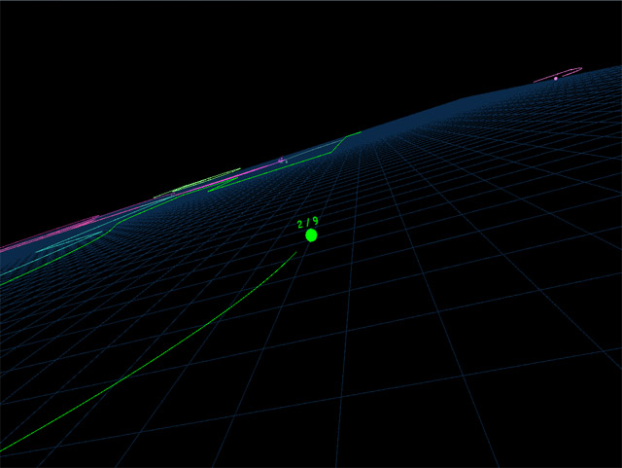Click the far end of the distant green line
622x468 pixels.
point(361,132)
